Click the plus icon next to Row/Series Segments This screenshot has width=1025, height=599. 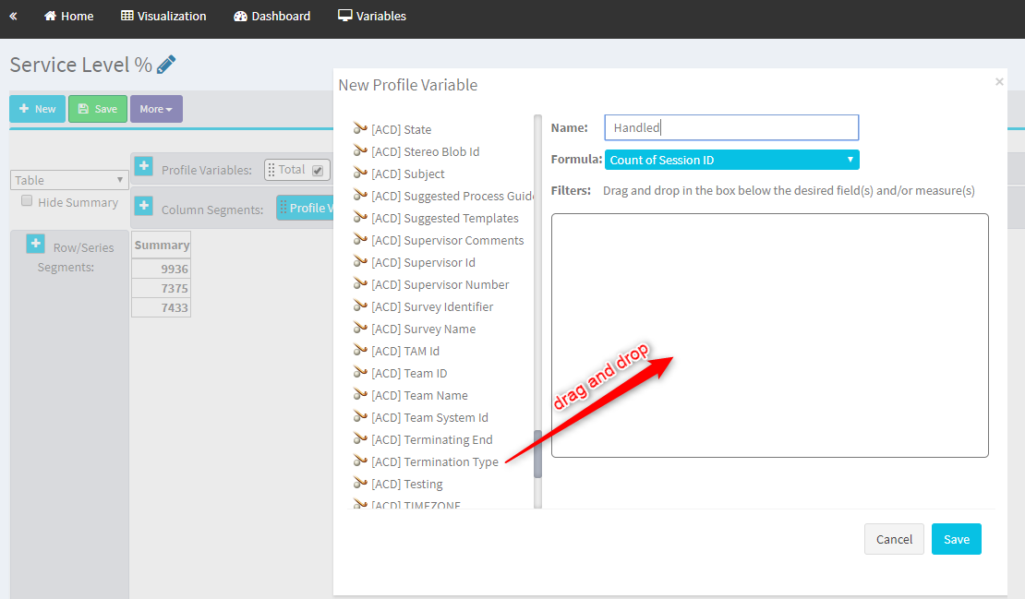click(x=35, y=244)
